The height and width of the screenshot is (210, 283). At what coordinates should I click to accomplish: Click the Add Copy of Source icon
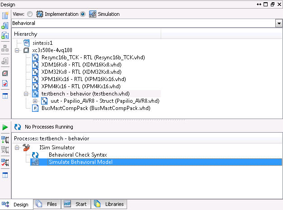5,35
